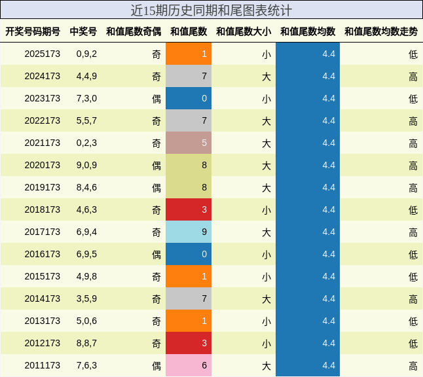
Task: Select period number 2025173
Action: click(x=43, y=54)
